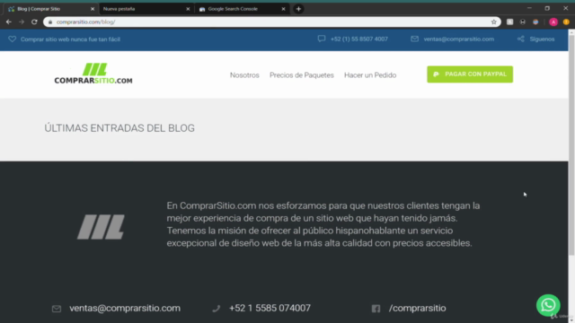Click the share icon next to Síguenos
The height and width of the screenshot is (323, 575).
tap(521, 39)
